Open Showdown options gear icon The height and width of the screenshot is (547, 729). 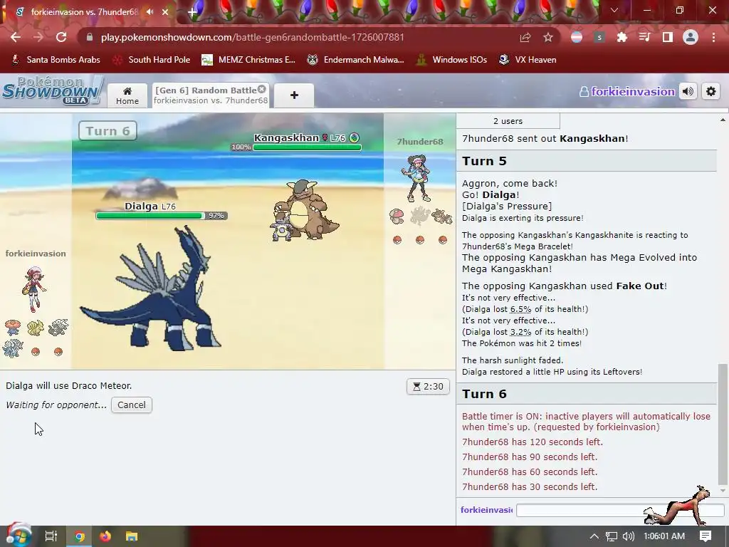pyautogui.click(x=711, y=92)
